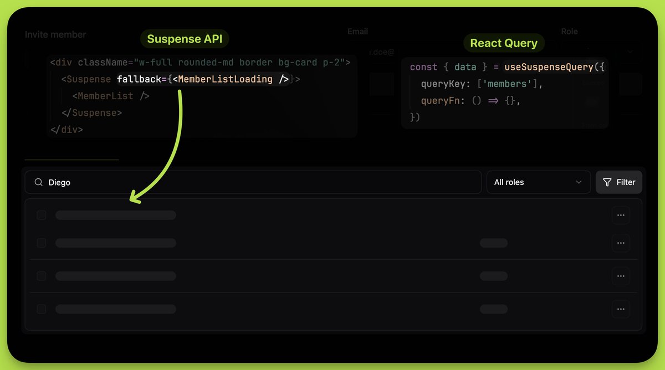Click the Filter button
This screenshot has height=370, width=665.
tap(618, 182)
